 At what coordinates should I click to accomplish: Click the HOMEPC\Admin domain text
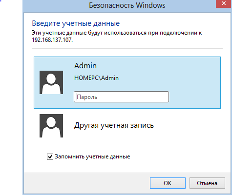tap(96, 78)
